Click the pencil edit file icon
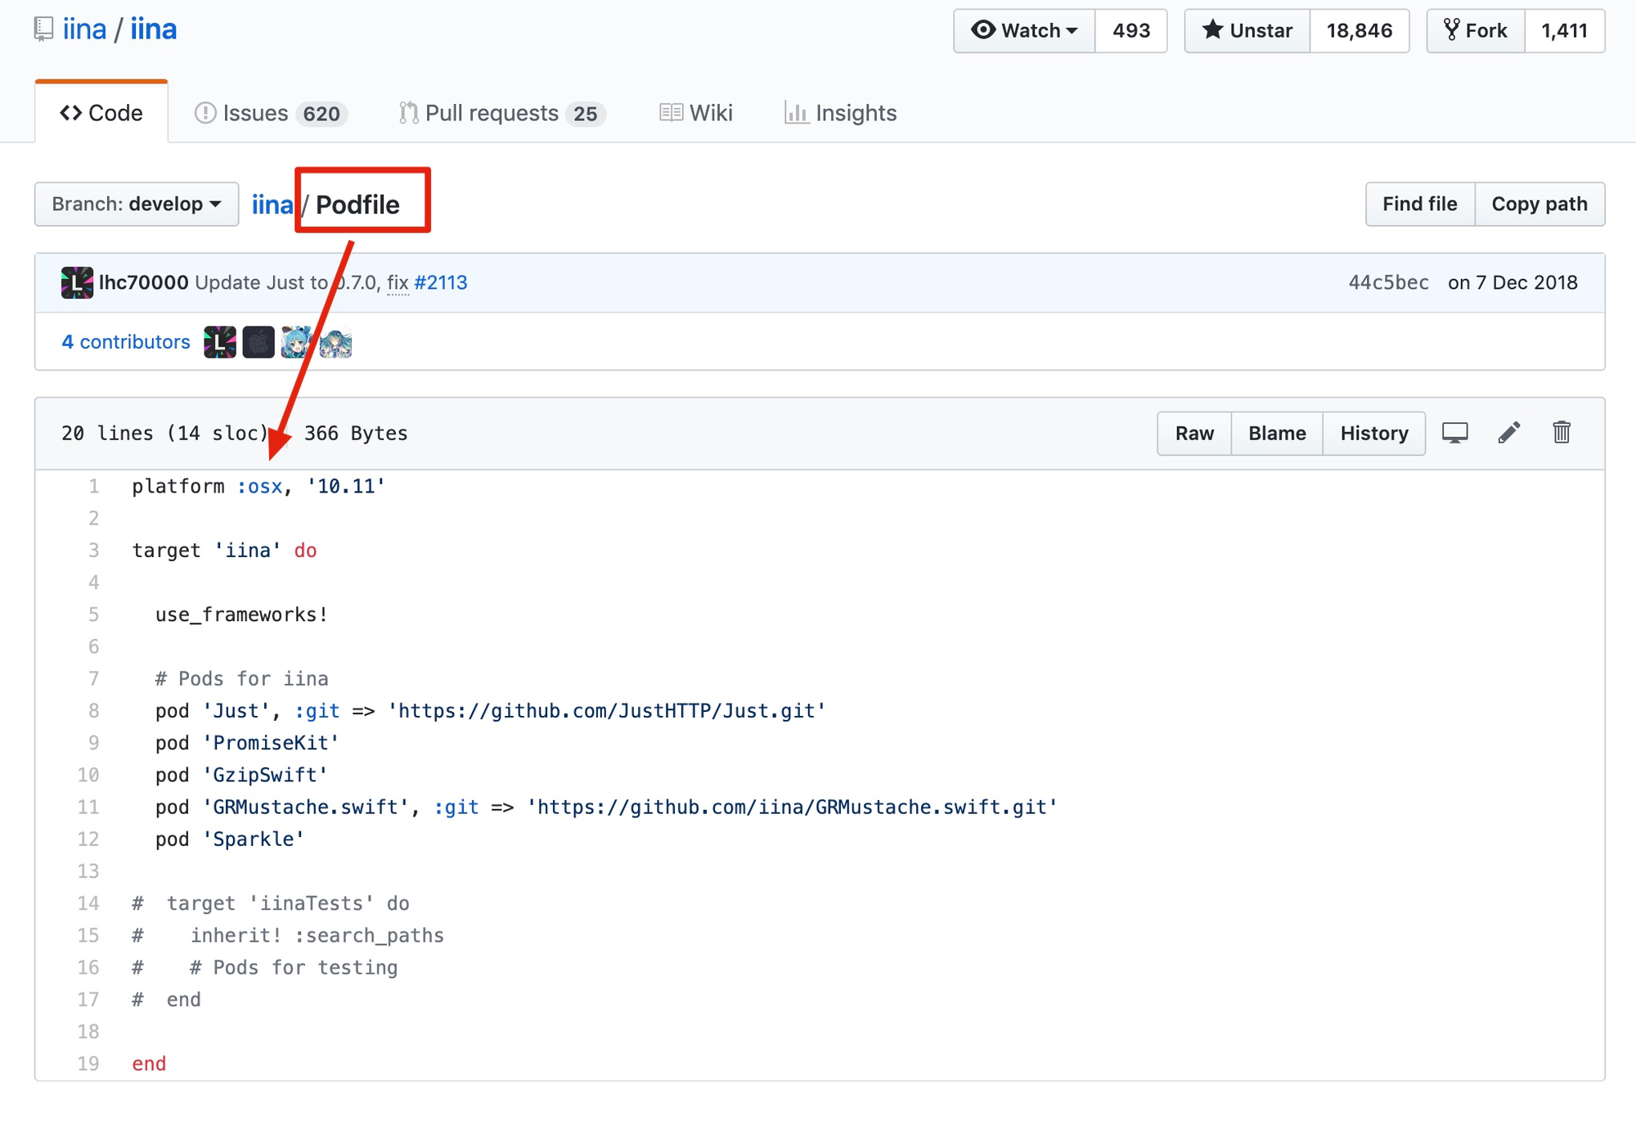This screenshot has width=1636, height=1125. 1509,433
